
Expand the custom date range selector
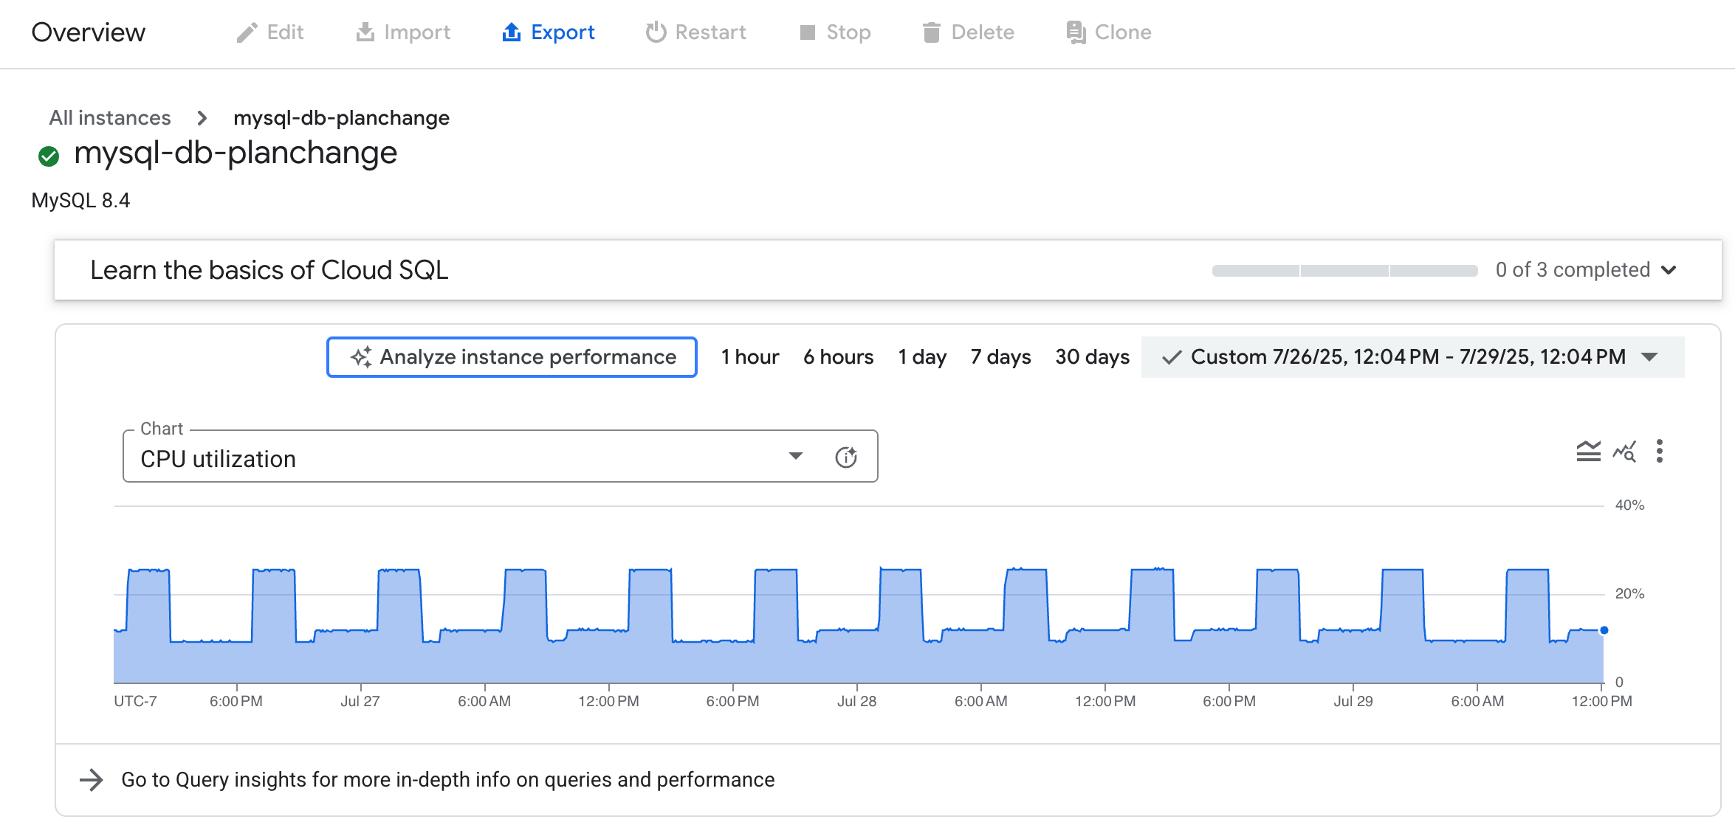coord(1650,357)
